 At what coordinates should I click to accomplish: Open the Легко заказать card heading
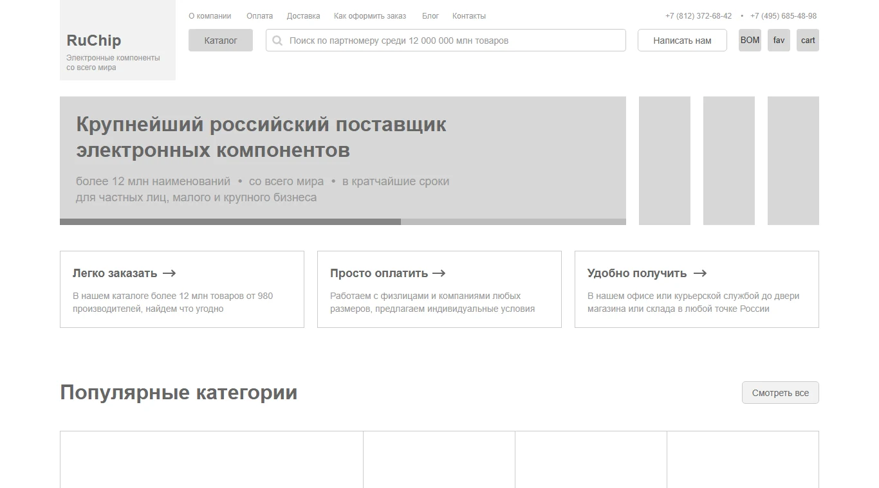click(x=115, y=273)
